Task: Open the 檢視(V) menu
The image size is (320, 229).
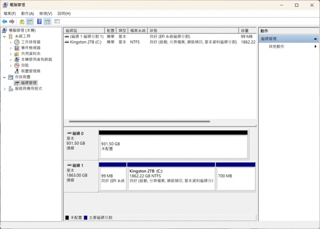Action: tap(46, 13)
